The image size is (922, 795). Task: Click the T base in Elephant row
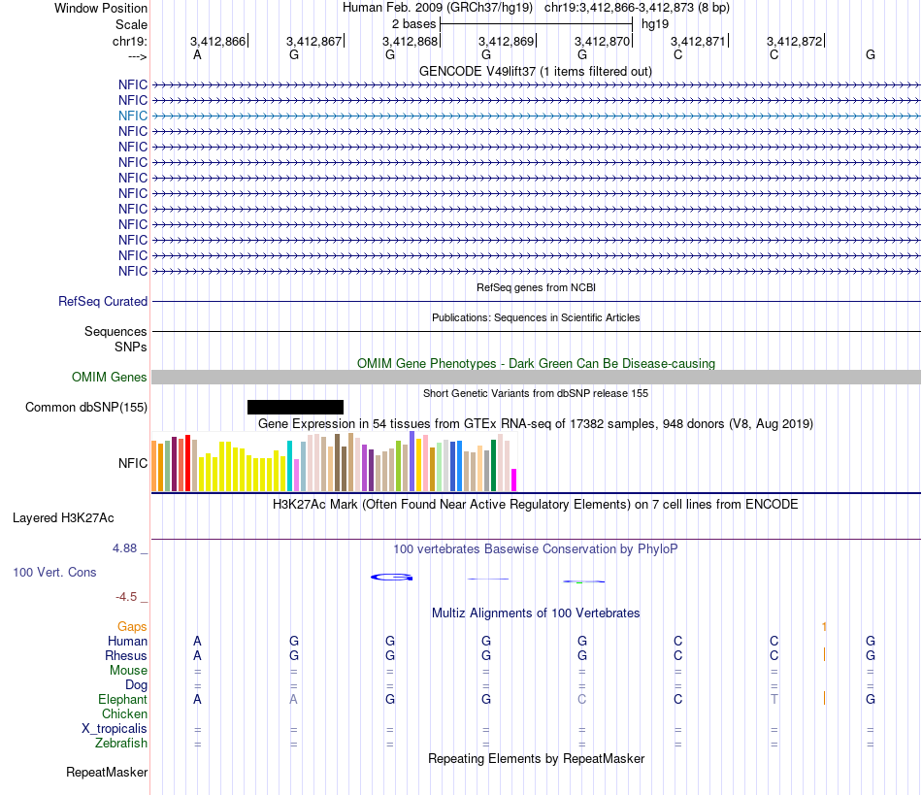pyautogui.click(x=774, y=699)
